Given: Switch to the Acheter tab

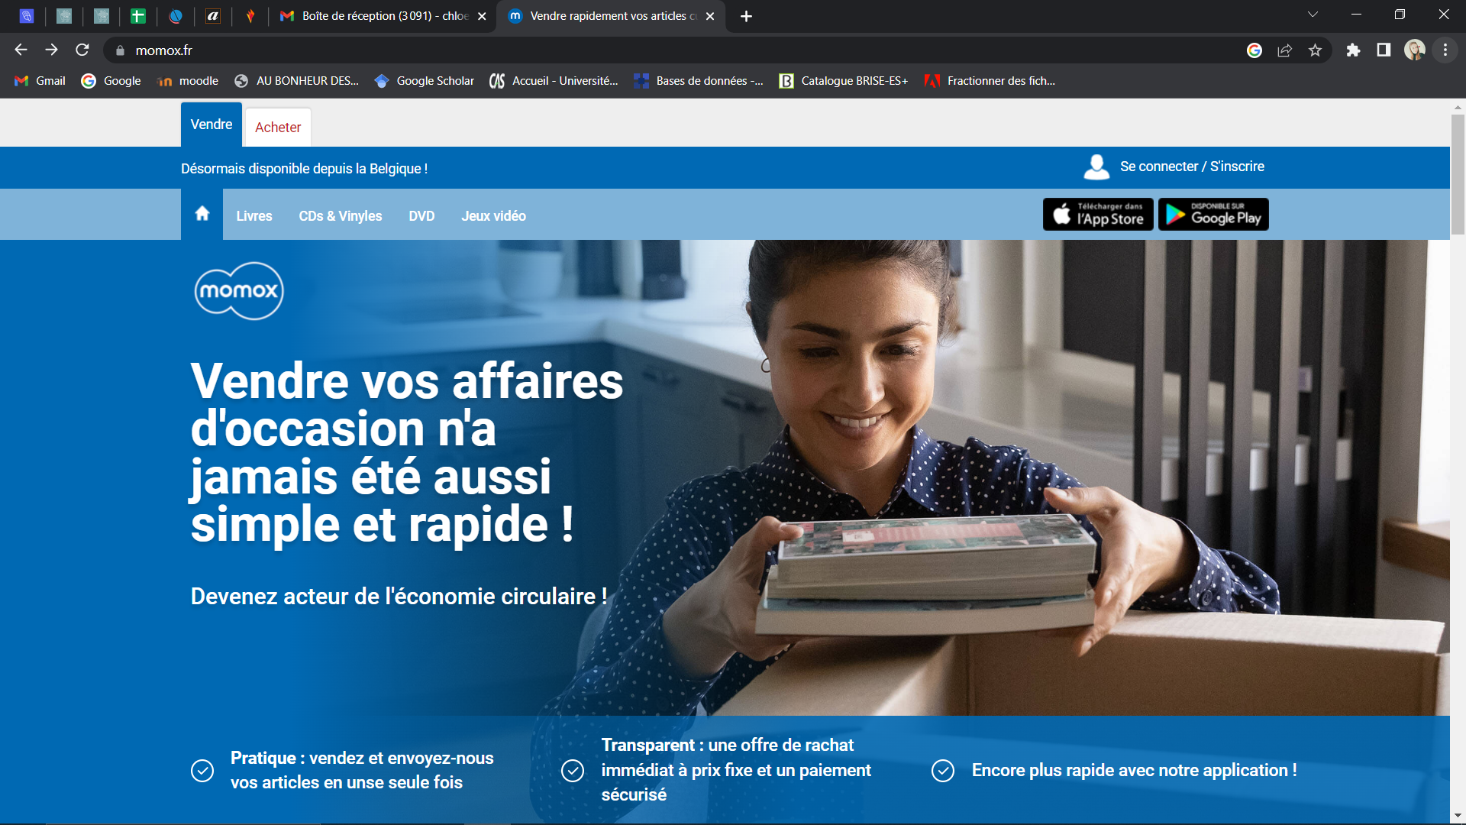Looking at the screenshot, I should click(277, 127).
